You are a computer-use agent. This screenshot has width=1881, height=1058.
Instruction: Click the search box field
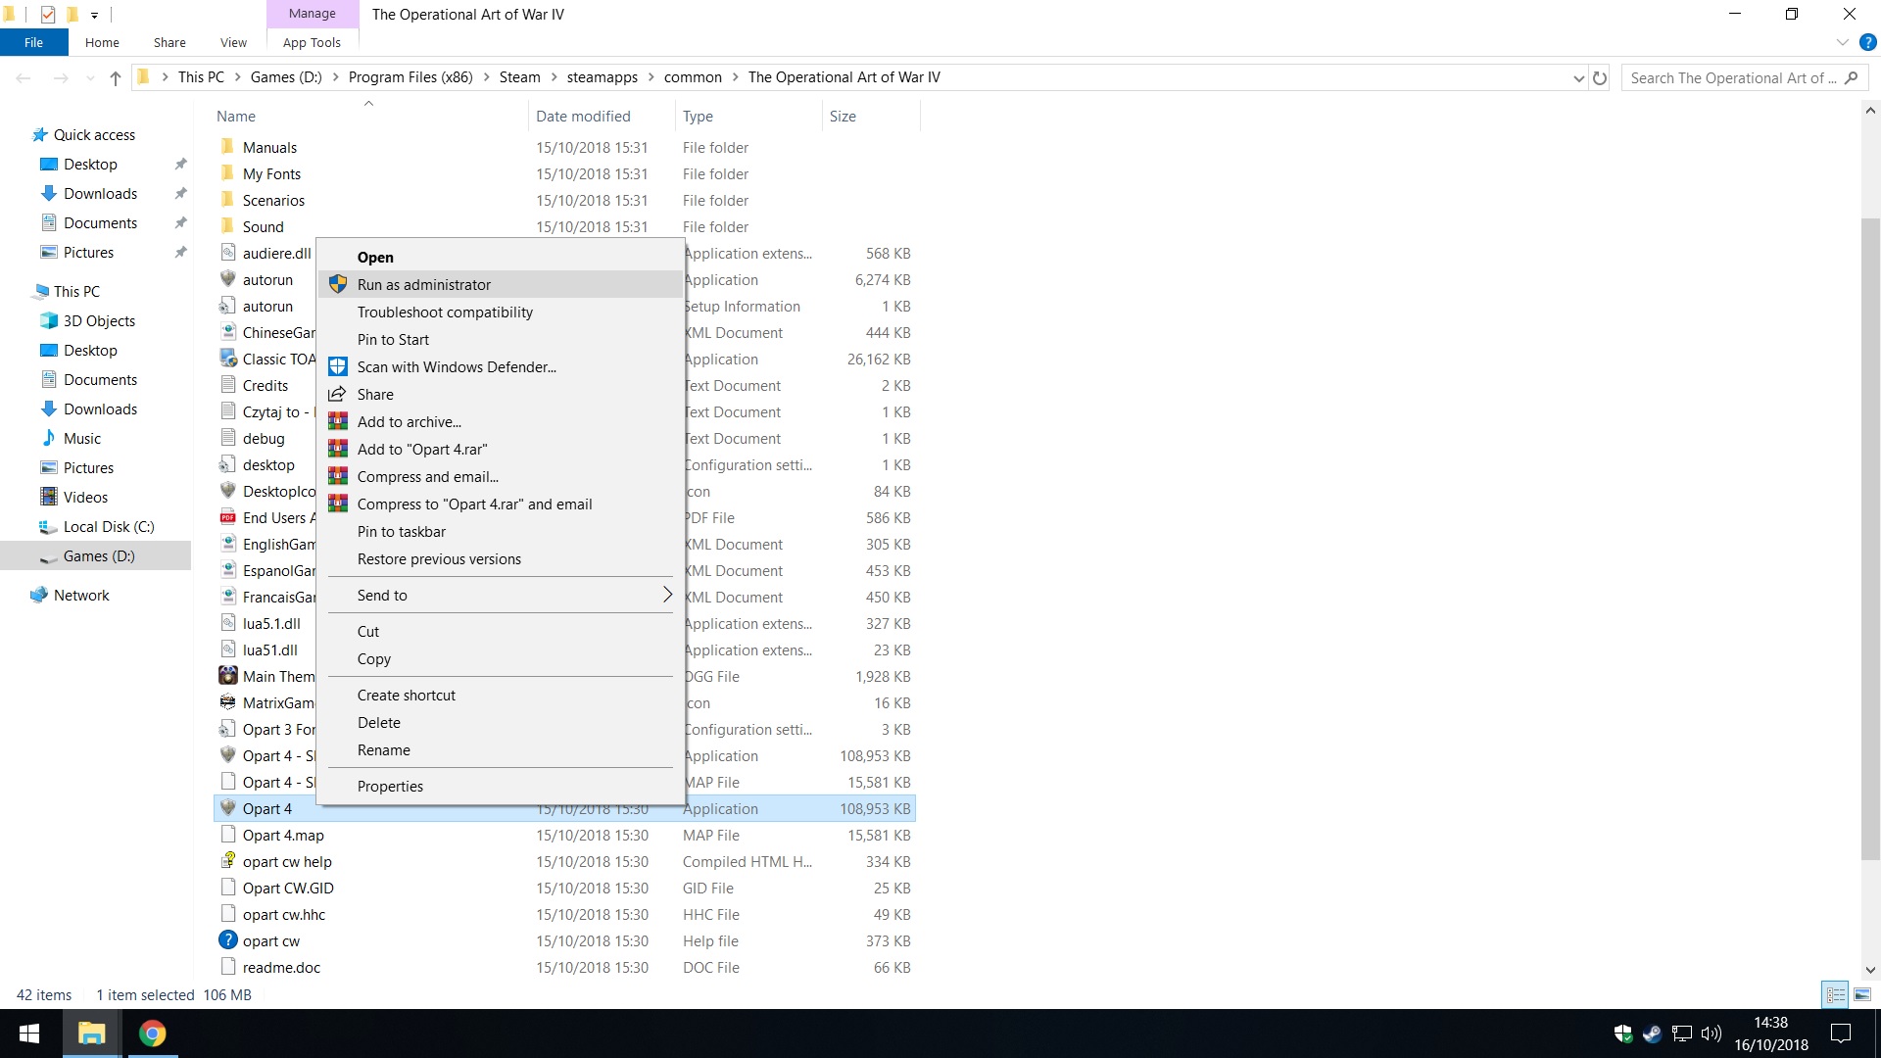[1744, 77]
